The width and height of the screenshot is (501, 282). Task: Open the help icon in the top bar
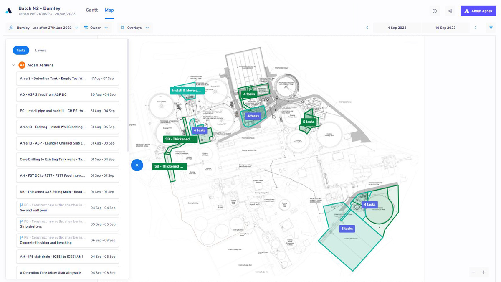tap(434, 11)
